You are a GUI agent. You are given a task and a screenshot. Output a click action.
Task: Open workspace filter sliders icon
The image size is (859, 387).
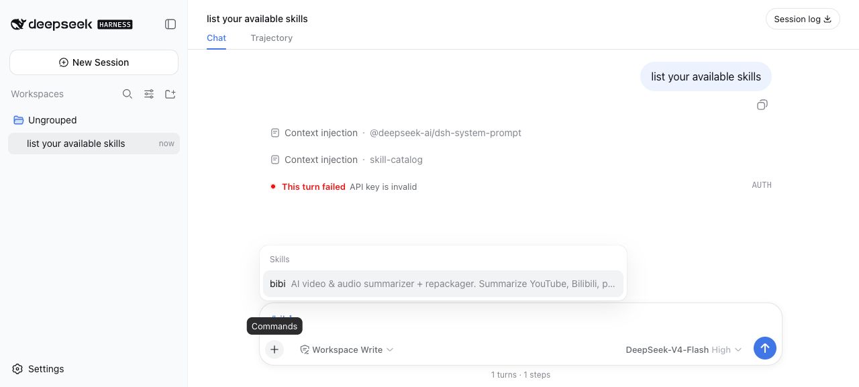[149, 94]
